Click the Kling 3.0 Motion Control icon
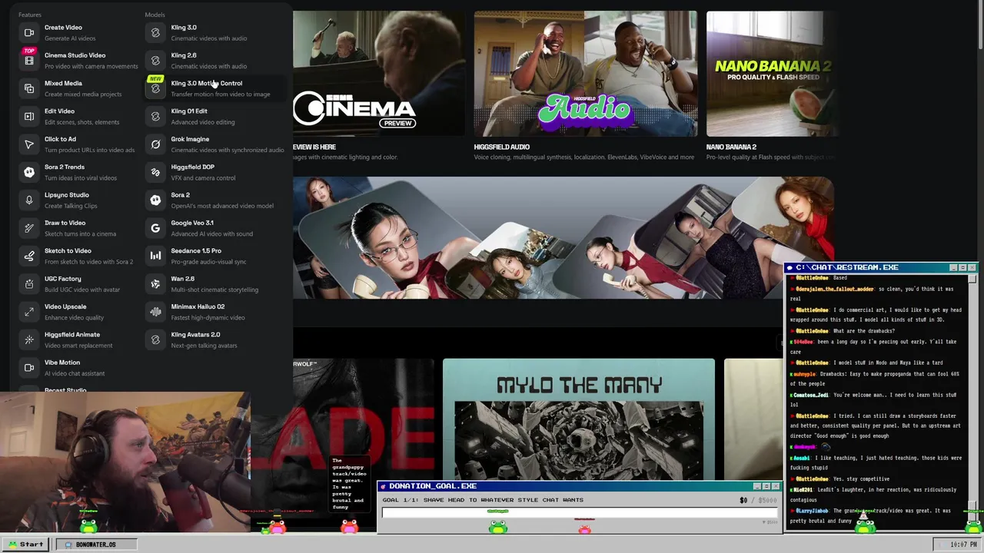Viewport: 984px width, 553px height. 155,88
